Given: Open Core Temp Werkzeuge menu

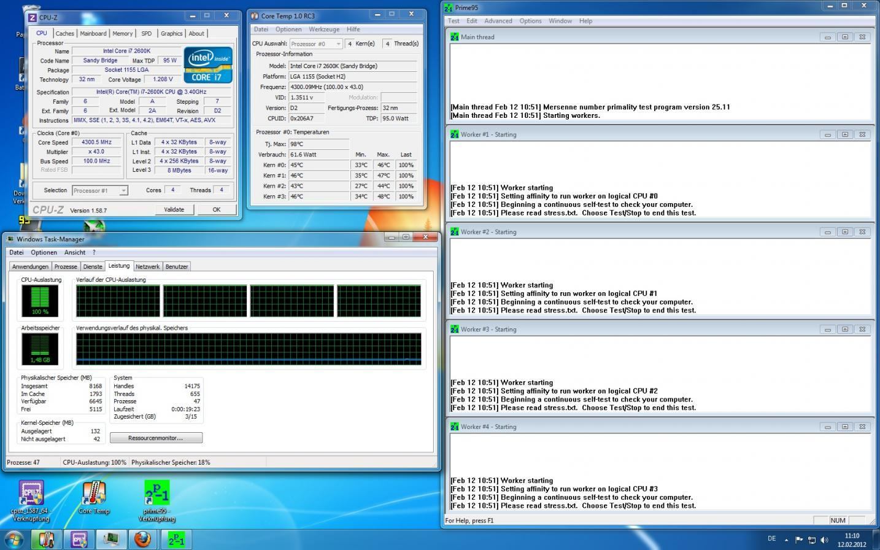Looking at the screenshot, I should pyautogui.click(x=324, y=29).
